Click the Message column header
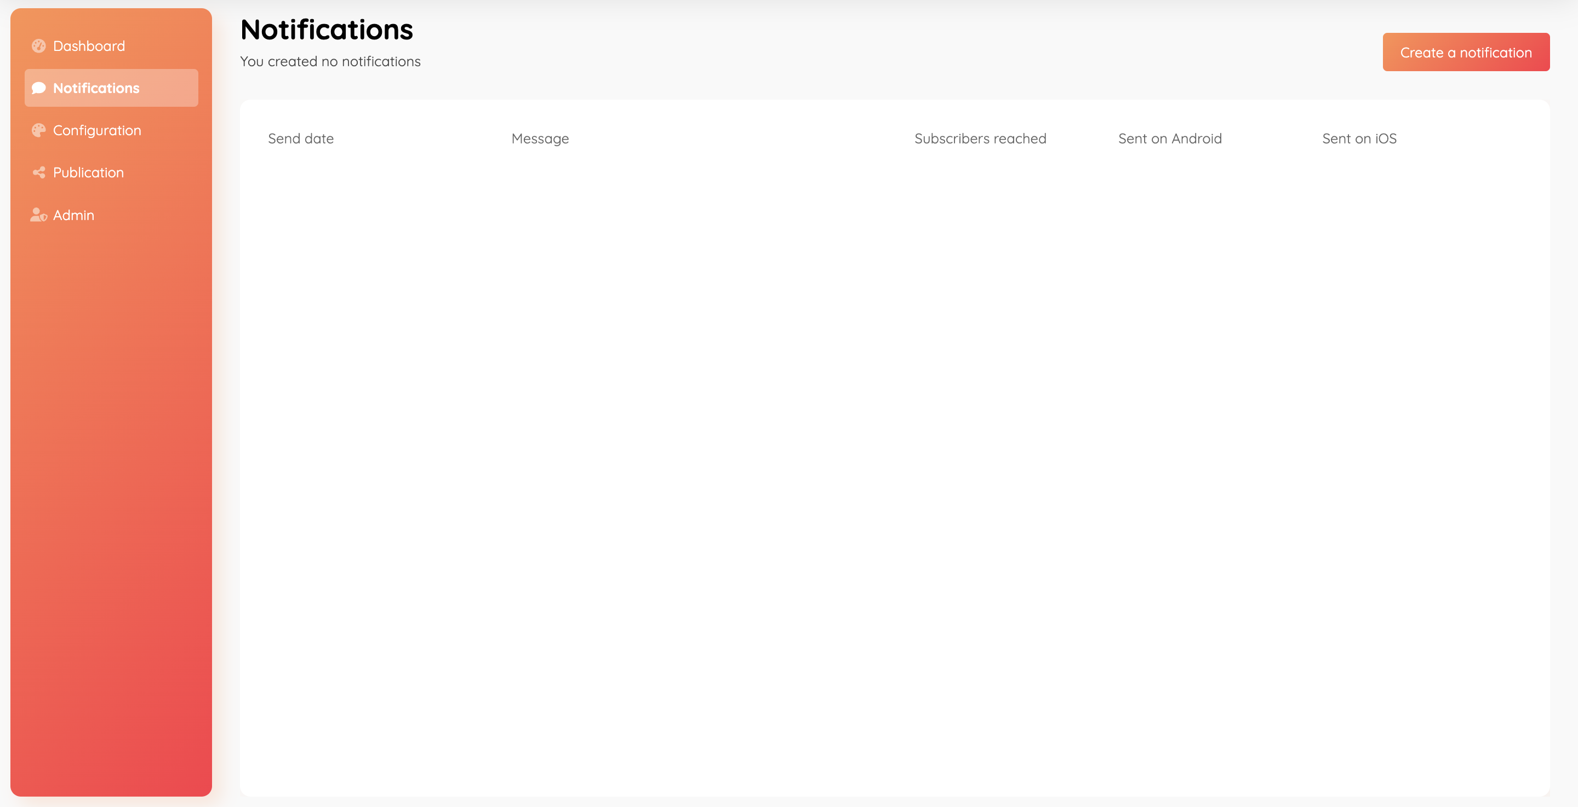The width and height of the screenshot is (1578, 807). click(540, 139)
